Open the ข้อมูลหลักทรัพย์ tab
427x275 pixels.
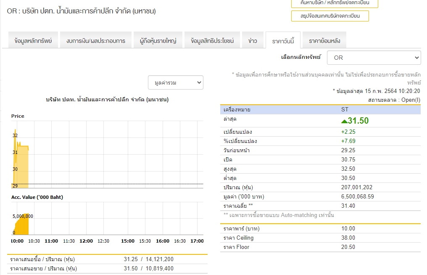[x=33, y=40]
